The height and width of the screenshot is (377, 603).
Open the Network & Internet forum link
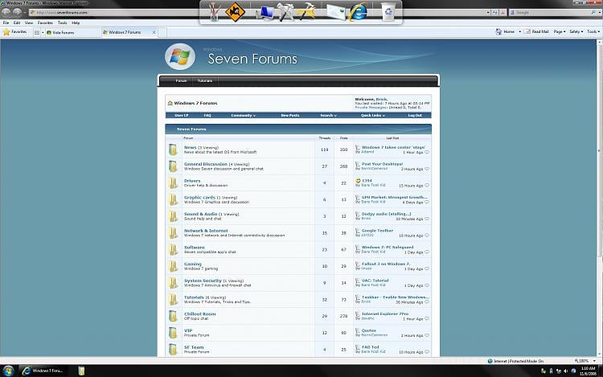point(206,231)
